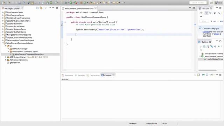Click the New file icon in main toolbar
224x126 pixels.
tap(2, 2)
